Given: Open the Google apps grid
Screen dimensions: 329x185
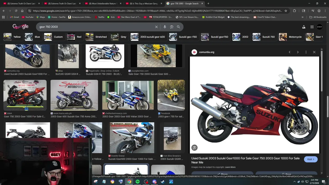Looking at the screenshot, I should 312,27.
